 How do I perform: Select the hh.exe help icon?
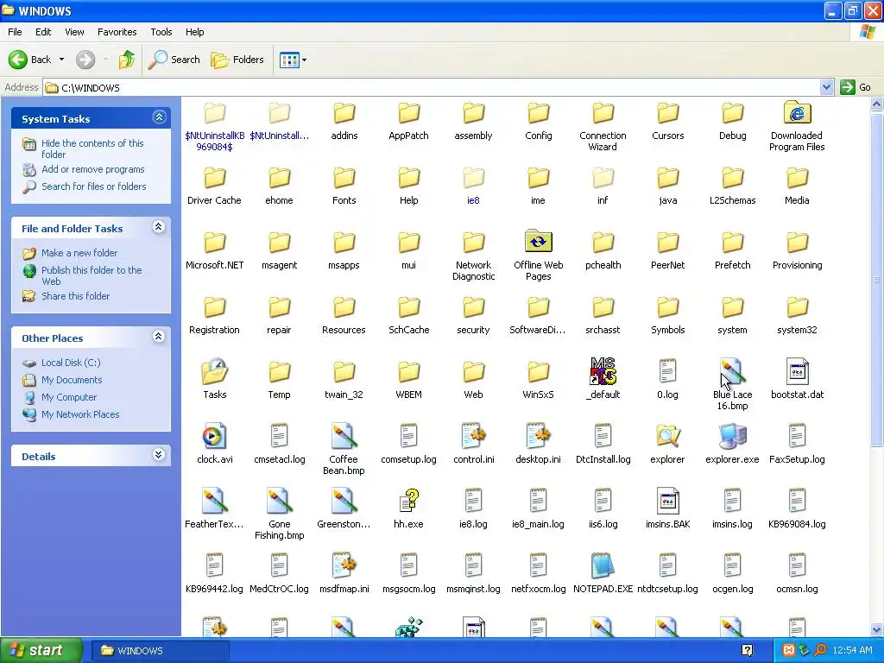click(408, 501)
